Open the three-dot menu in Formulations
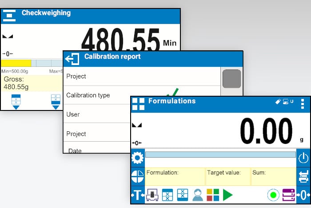The width and height of the screenshot is (311, 208). tap(303, 104)
